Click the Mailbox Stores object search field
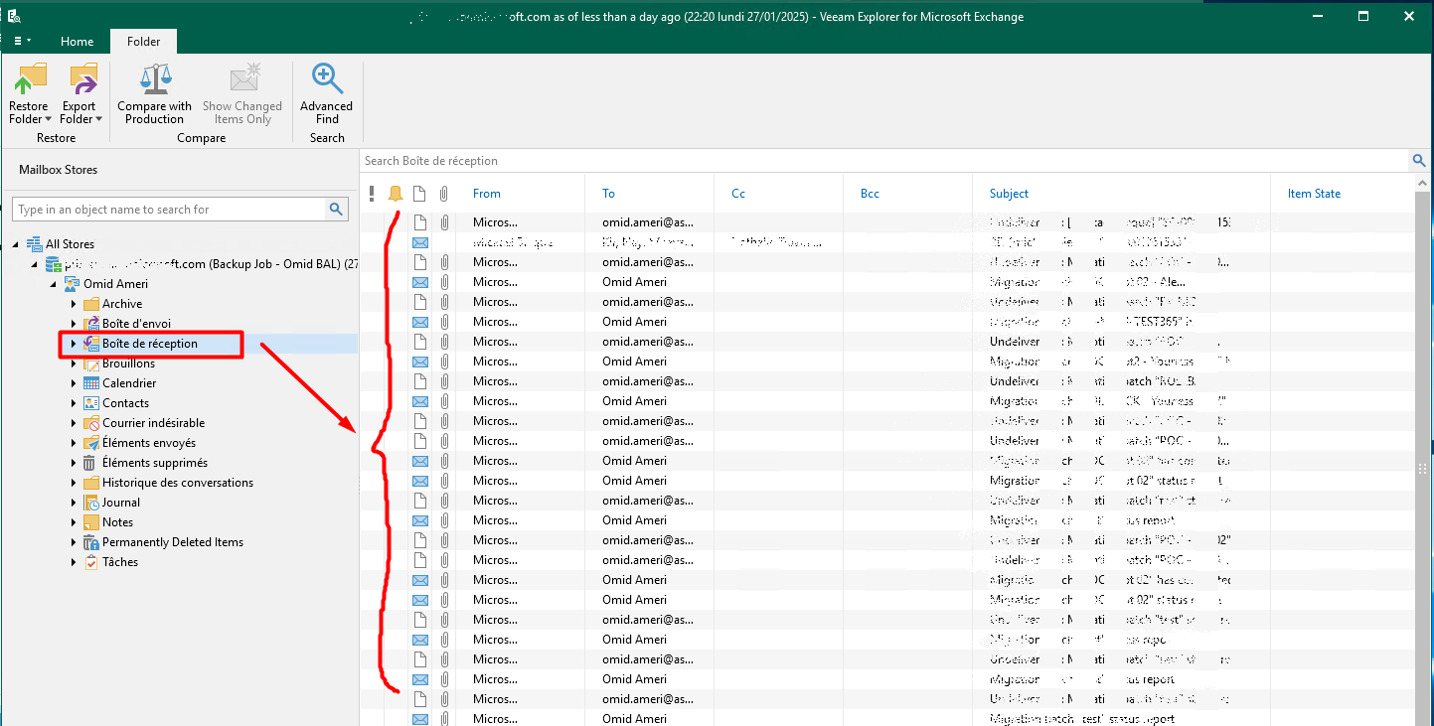 pos(169,210)
